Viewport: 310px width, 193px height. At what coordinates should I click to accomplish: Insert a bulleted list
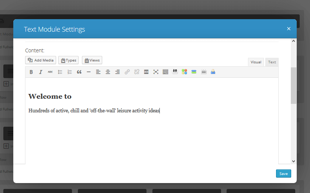(60, 72)
